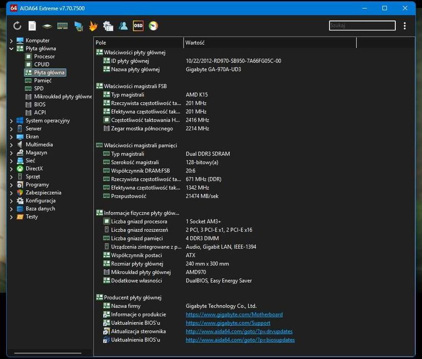Click the Sprzęt tree icon
The width and height of the screenshot is (422, 359).
point(20,176)
